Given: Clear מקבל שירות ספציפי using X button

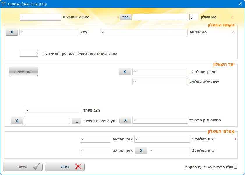Looking at the screenshot, I should click(17, 121).
